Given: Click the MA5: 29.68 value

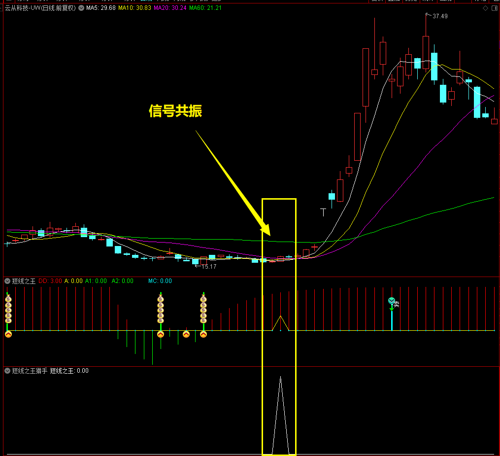Looking at the screenshot, I should click(x=101, y=8).
